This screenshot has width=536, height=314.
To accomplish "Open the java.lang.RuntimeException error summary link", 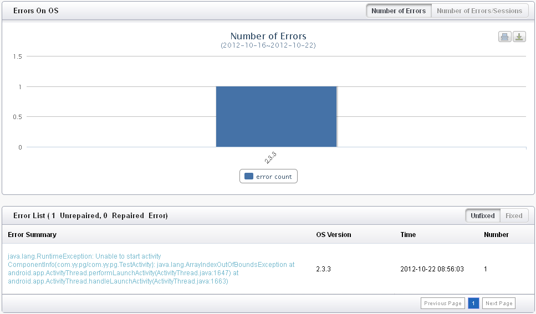I will tap(151, 269).
